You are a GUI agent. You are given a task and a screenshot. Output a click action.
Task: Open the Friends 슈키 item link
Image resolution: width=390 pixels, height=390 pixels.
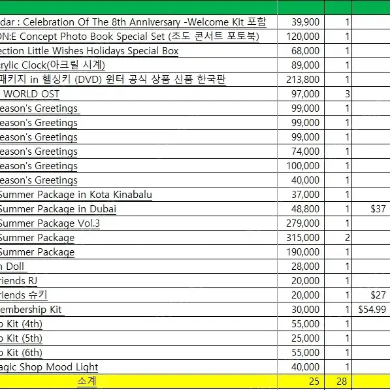(24, 295)
